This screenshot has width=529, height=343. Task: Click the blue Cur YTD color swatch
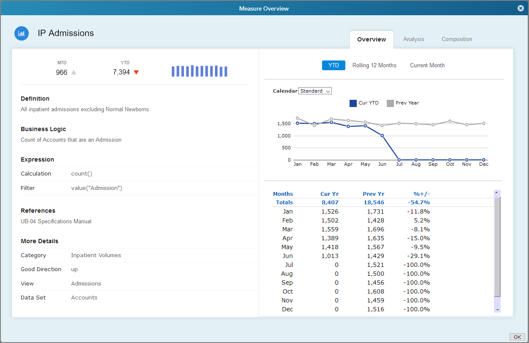pos(353,103)
